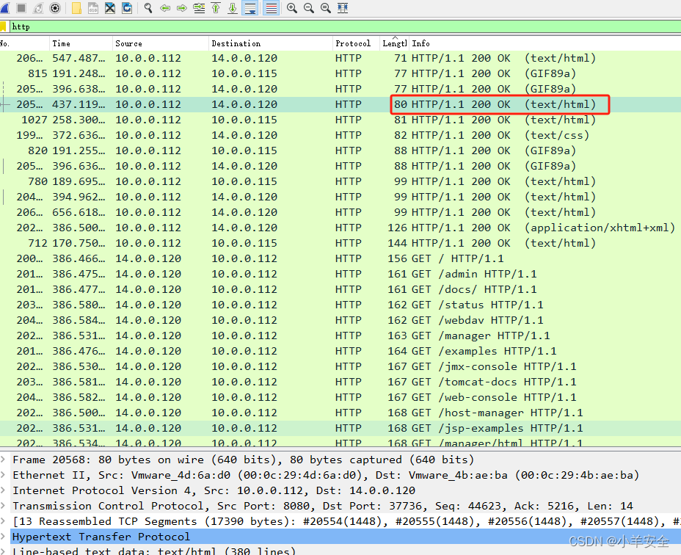Find a packet with the magnifier tool
Screen dimensions: 681x555
pos(148,8)
